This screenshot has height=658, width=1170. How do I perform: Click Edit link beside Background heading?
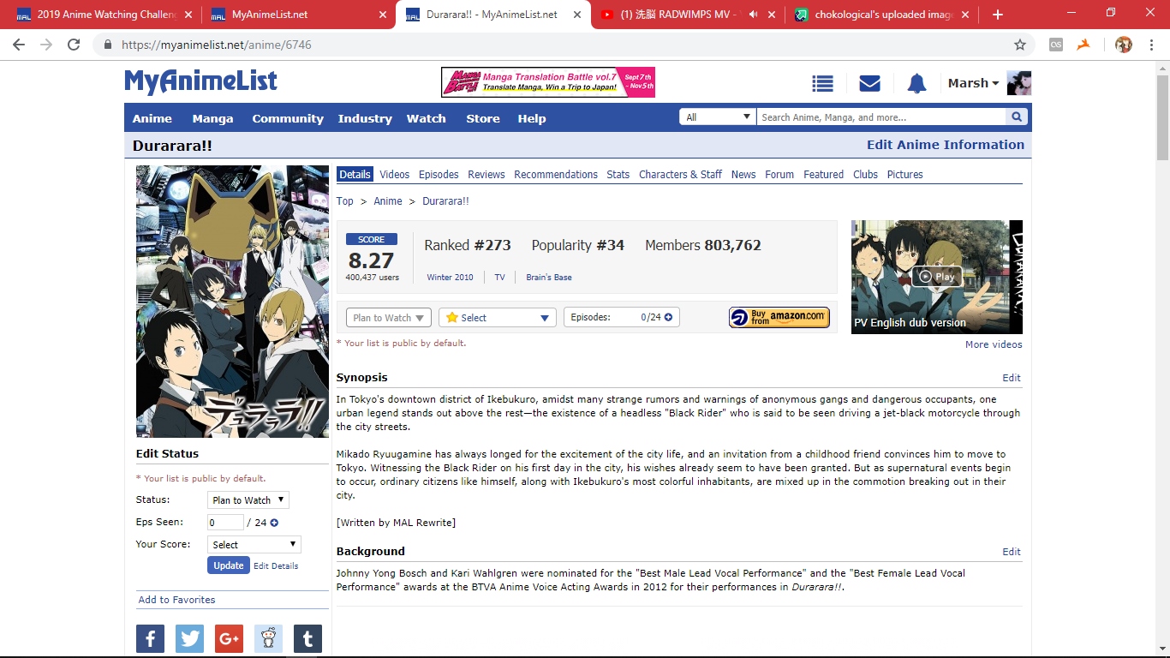[x=1012, y=552]
